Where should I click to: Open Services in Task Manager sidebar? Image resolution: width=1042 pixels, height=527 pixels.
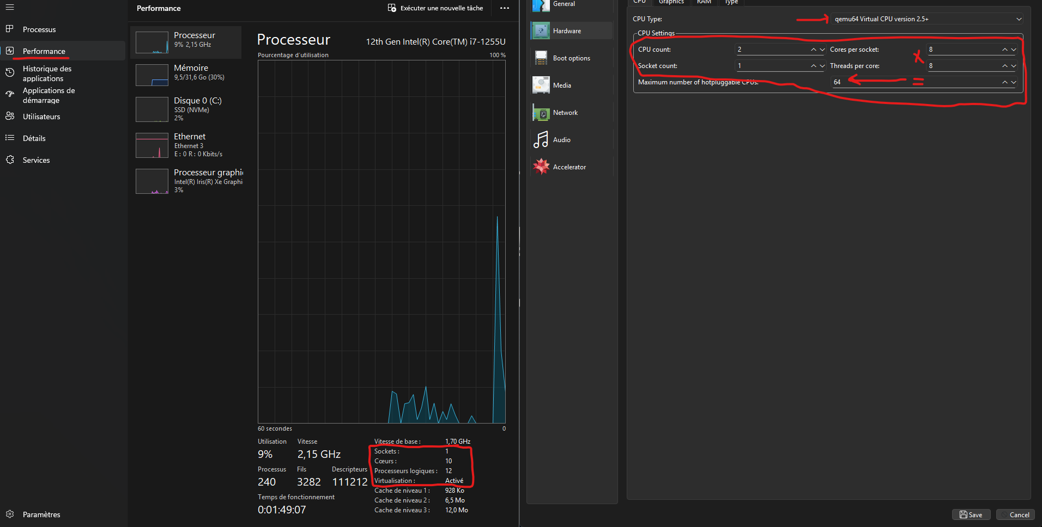point(36,160)
